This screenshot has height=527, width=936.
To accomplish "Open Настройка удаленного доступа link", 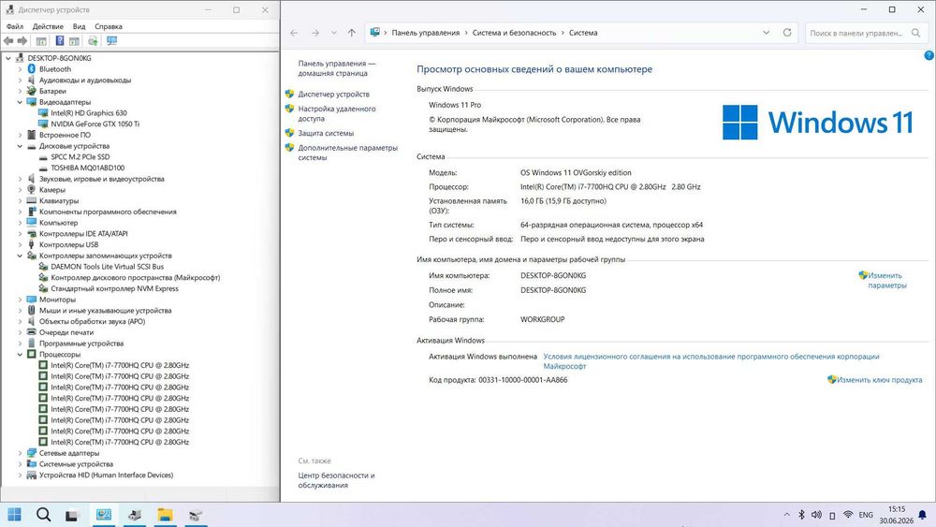I will pos(337,113).
